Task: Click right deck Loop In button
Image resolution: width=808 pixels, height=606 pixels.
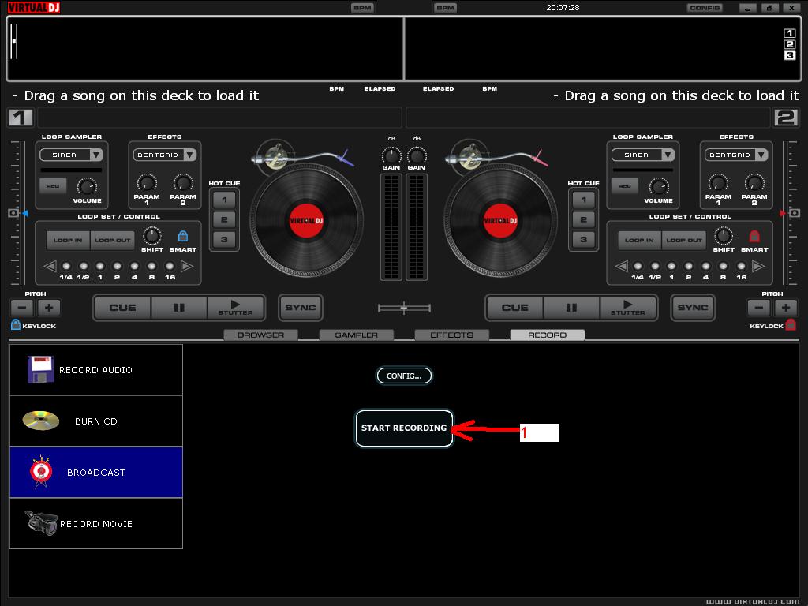Action: [639, 240]
